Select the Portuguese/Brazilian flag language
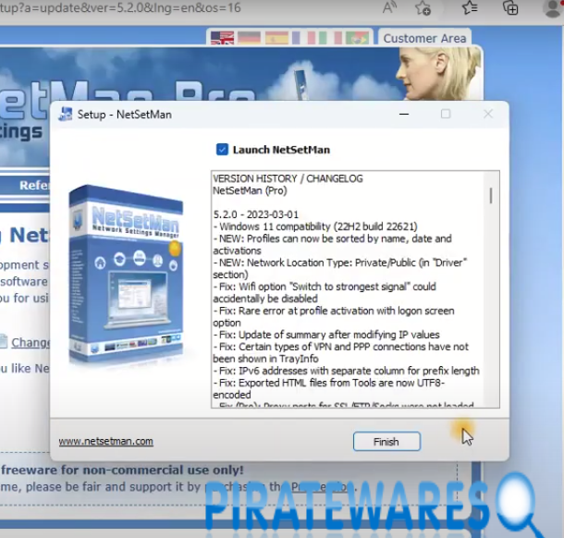 click(357, 38)
